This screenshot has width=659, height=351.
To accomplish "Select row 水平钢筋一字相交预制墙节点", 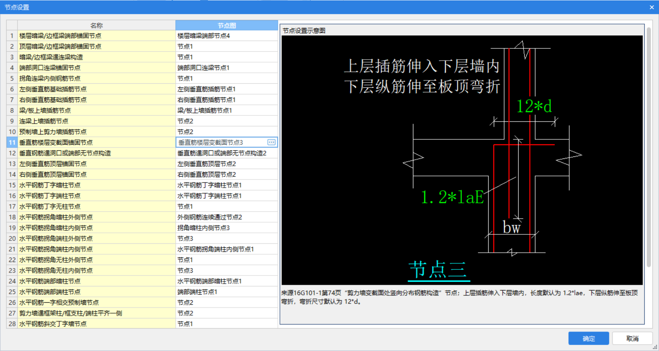I will 96,302.
